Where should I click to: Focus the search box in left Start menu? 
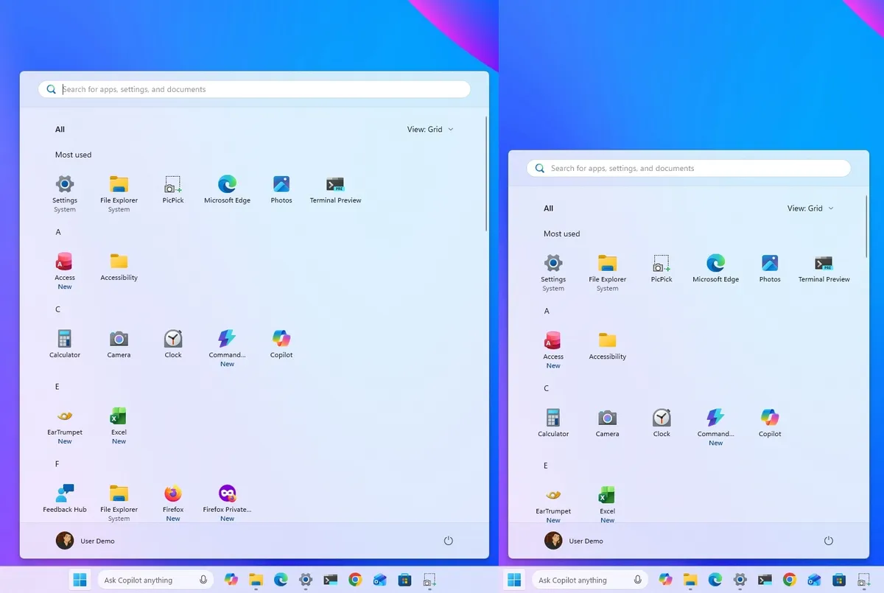[254, 89]
